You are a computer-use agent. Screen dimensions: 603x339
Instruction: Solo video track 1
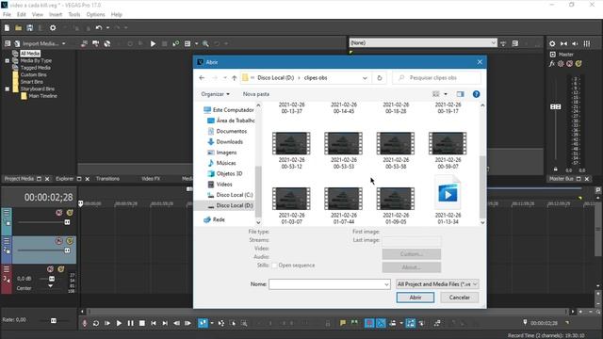[70, 213]
